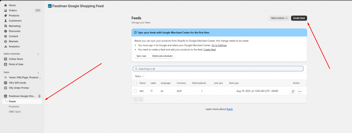The image size is (352, 133).
Task: Click the ViFy Gift Cards app icon
Action: click(5, 83)
